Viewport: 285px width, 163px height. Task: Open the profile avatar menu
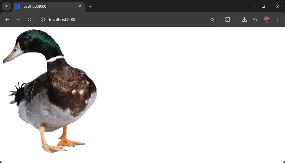pyautogui.click(x=267, y=19)
